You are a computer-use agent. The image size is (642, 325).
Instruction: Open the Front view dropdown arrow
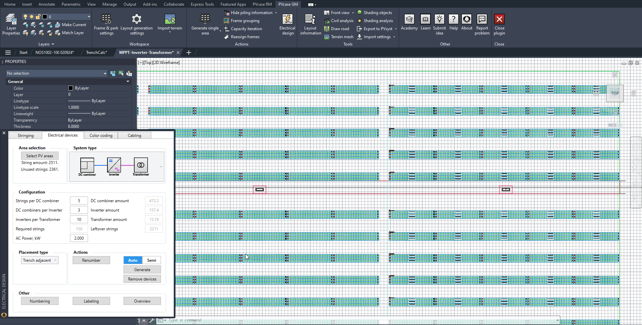pyautogui.click(x=353, y=13)
